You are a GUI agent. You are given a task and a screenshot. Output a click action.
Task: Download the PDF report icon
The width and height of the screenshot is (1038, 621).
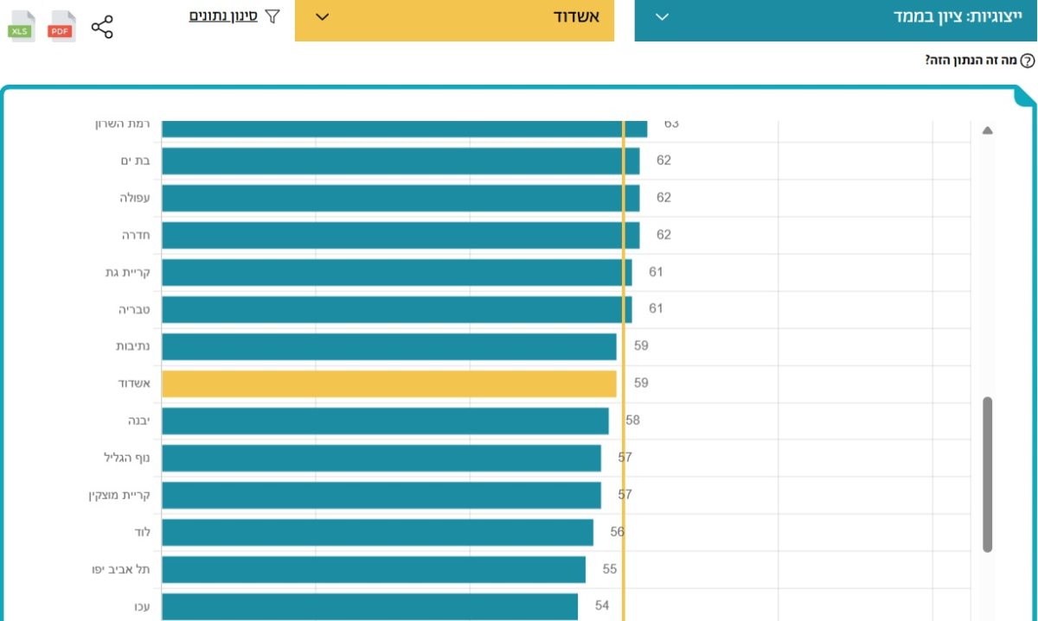[61, 27]
